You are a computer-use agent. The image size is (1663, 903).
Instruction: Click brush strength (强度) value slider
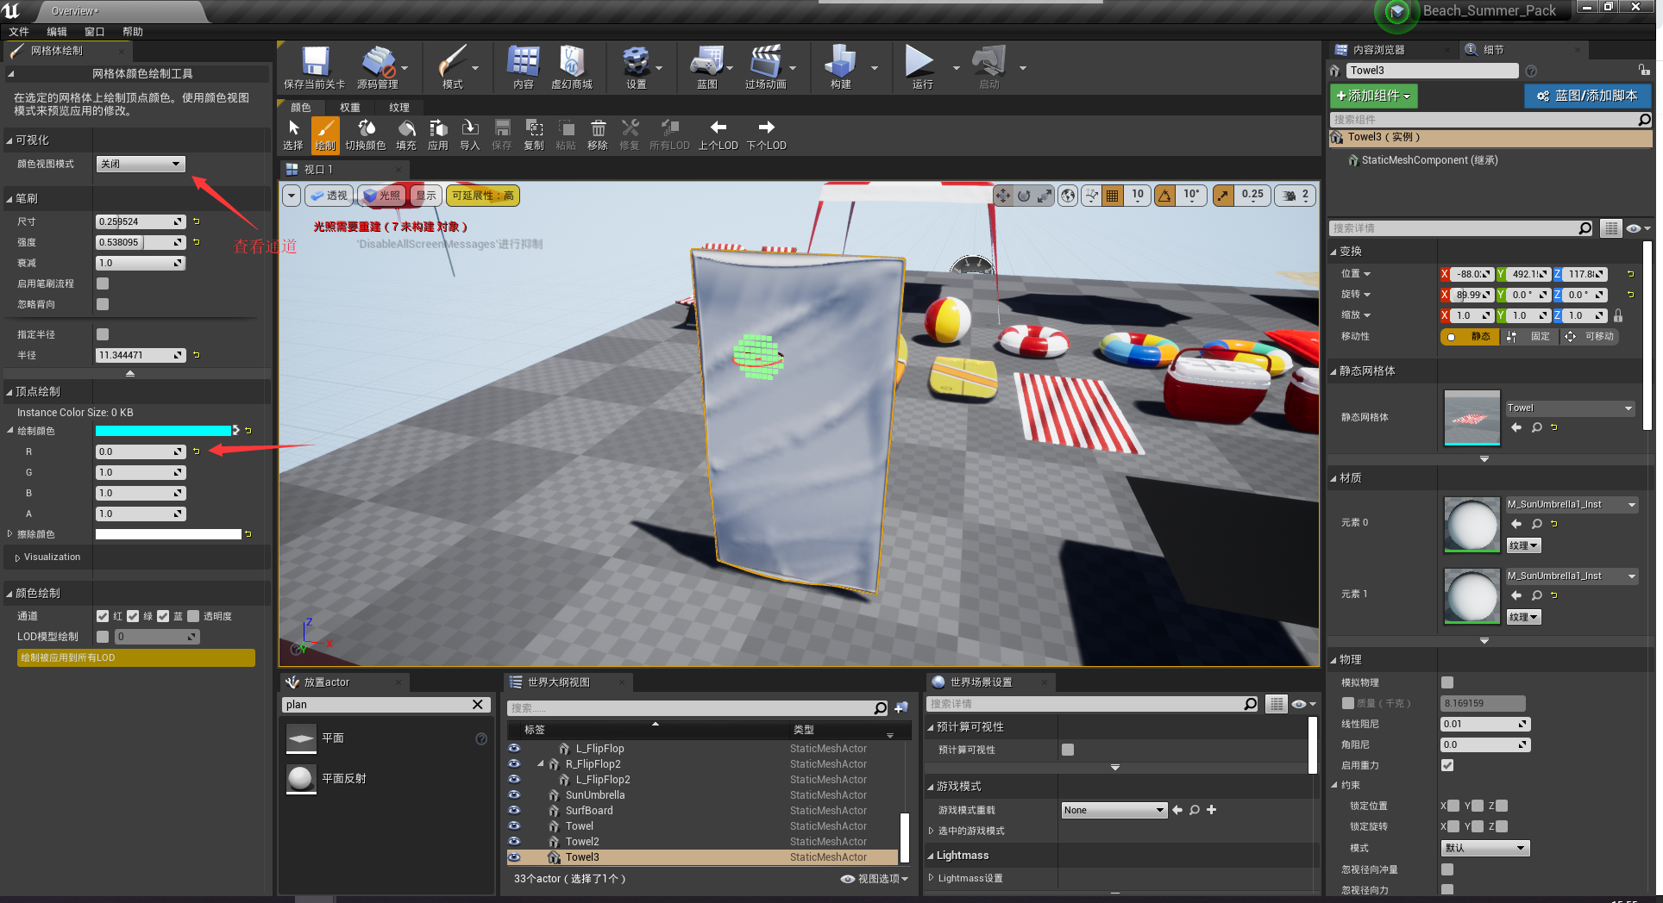coord(140,242)
